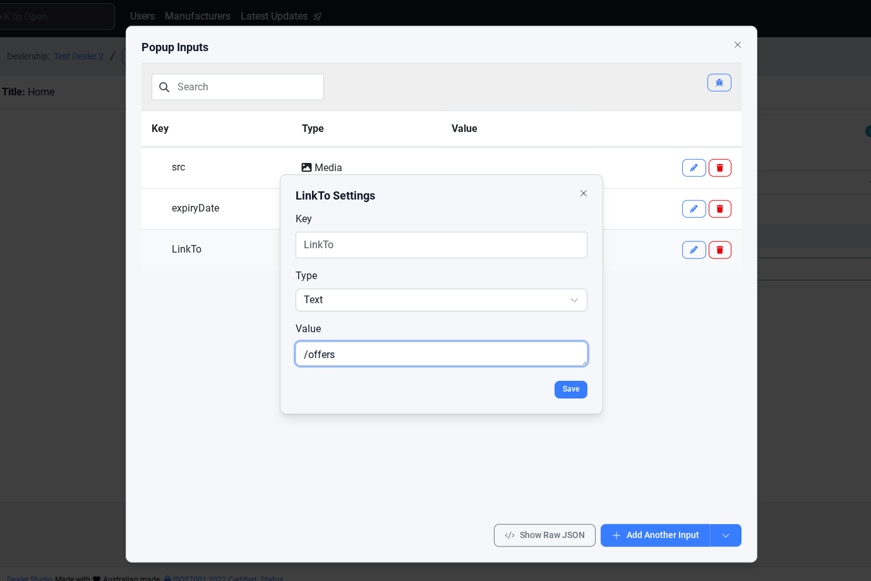Click Add Another Input button
871x581 pixels.
coord(655,536)
